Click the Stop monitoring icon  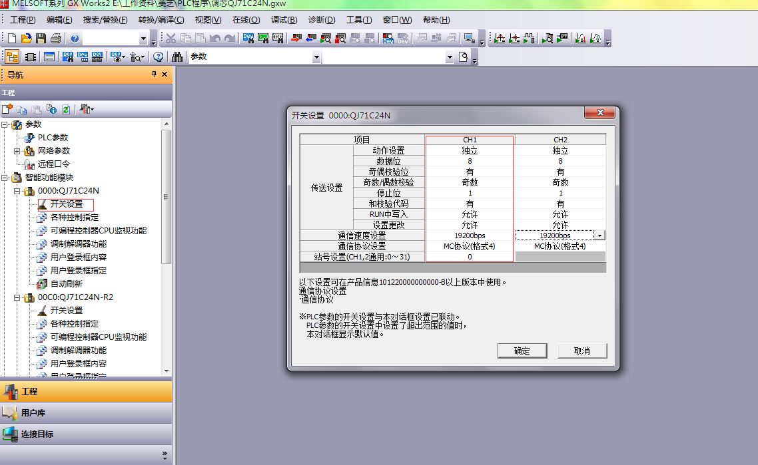[340, 38]
